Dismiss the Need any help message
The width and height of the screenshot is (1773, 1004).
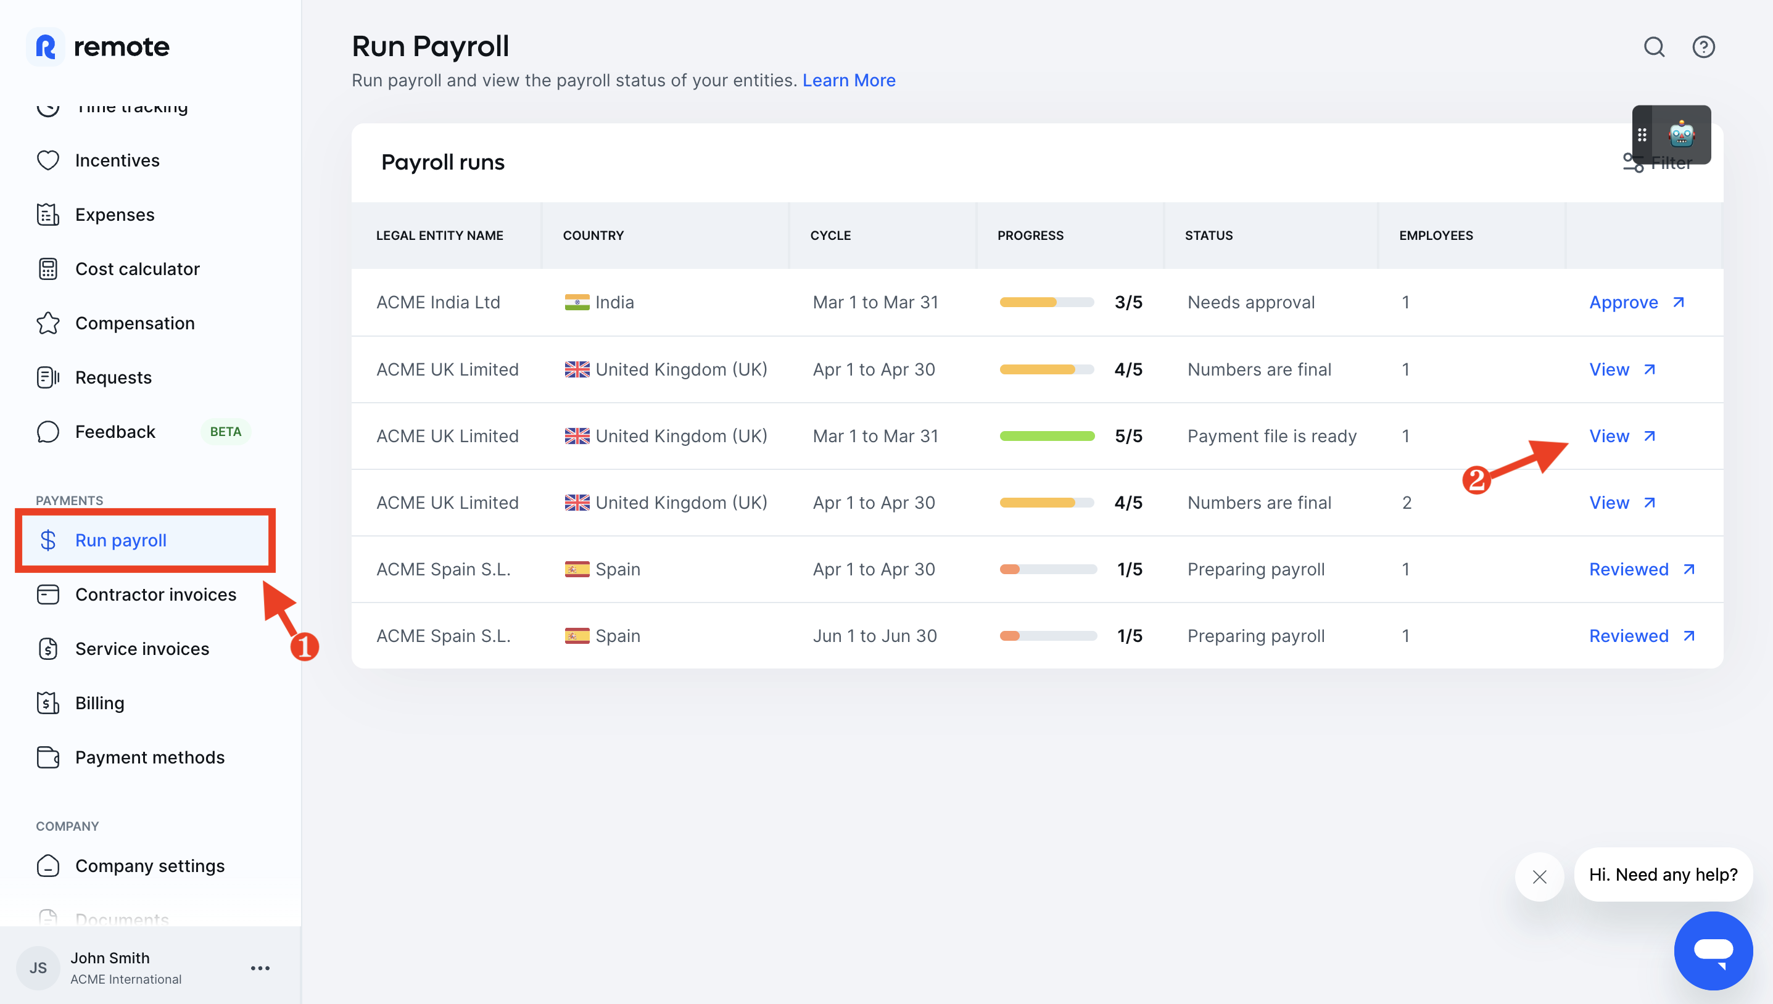pos(1540,876)
